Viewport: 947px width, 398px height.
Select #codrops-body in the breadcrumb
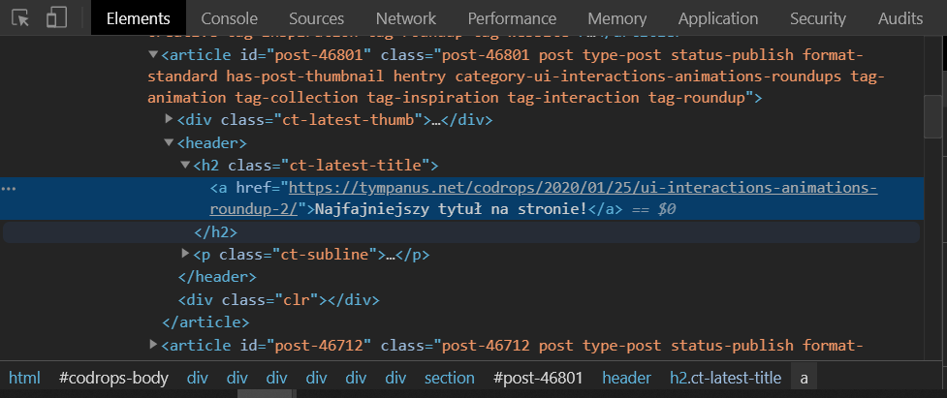coord(113,378)
